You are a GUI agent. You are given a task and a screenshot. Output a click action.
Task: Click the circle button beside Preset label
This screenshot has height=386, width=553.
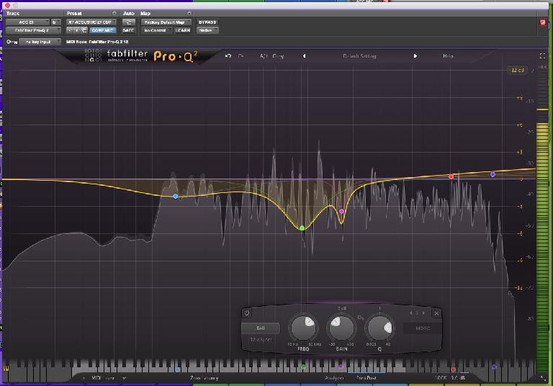[114, 14]
